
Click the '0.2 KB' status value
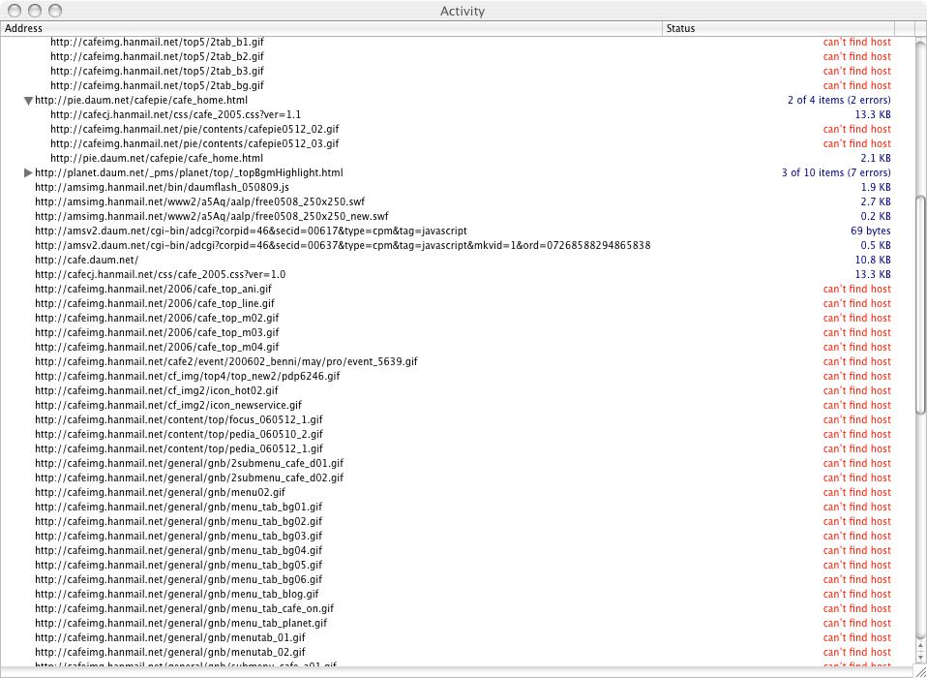click(x=876, y=217)
